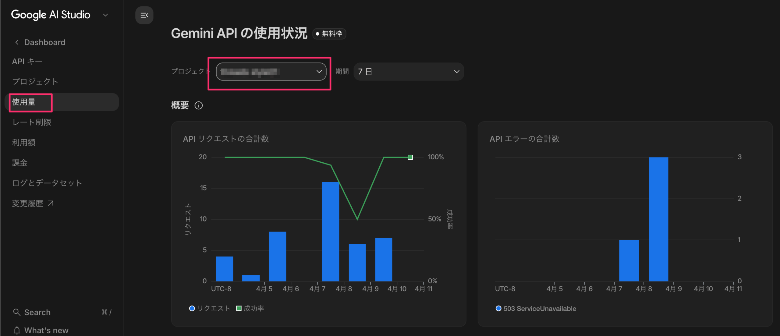
Task: Open the 期間 7日 dropdown
Action: pos(408,72)
